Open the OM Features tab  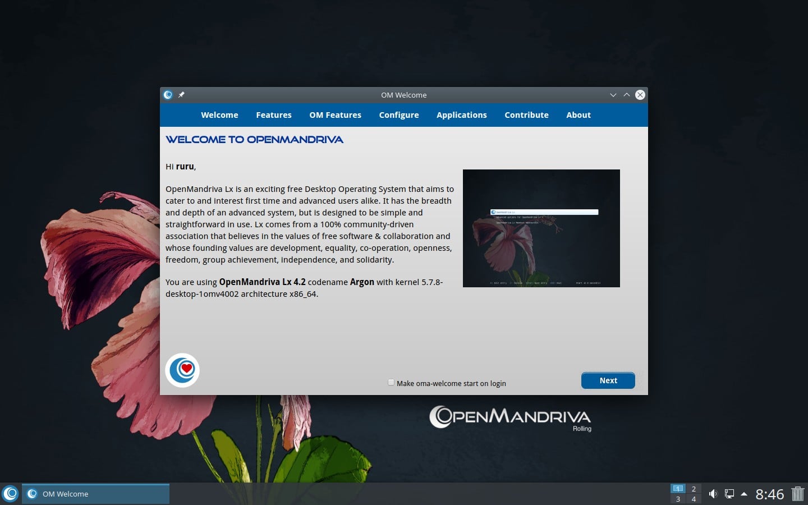[x=335, y=115]
